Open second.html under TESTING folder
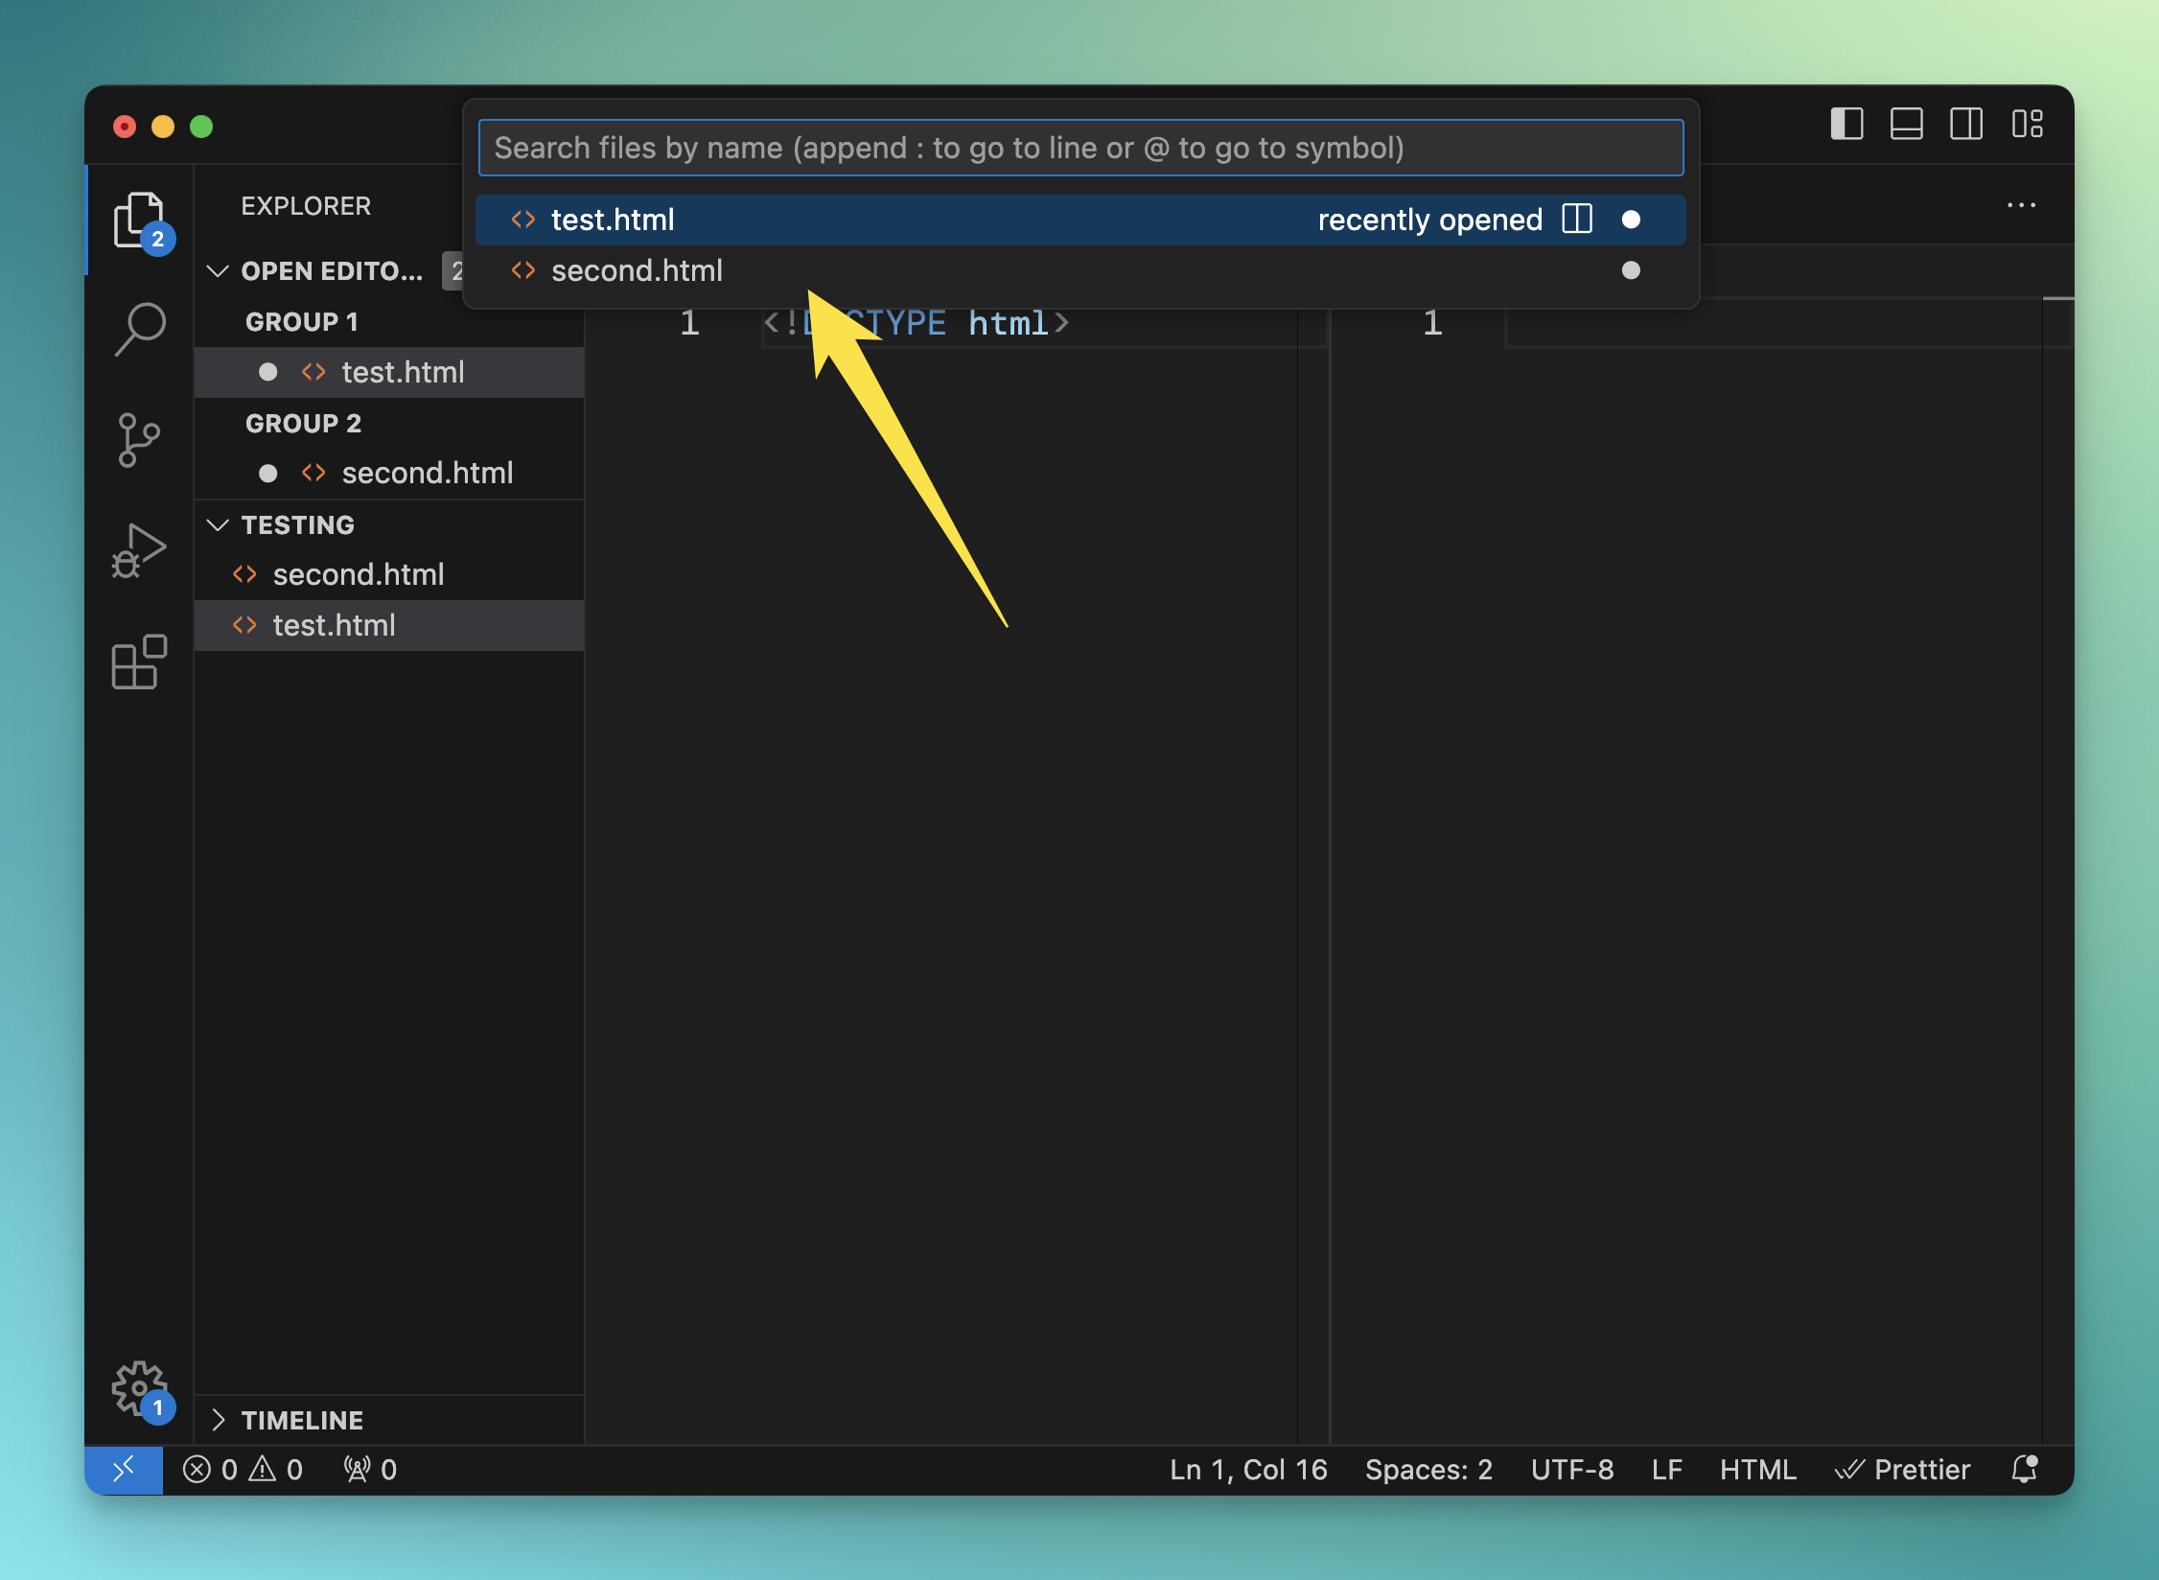 pyautogui.click(x=358, y=574)
